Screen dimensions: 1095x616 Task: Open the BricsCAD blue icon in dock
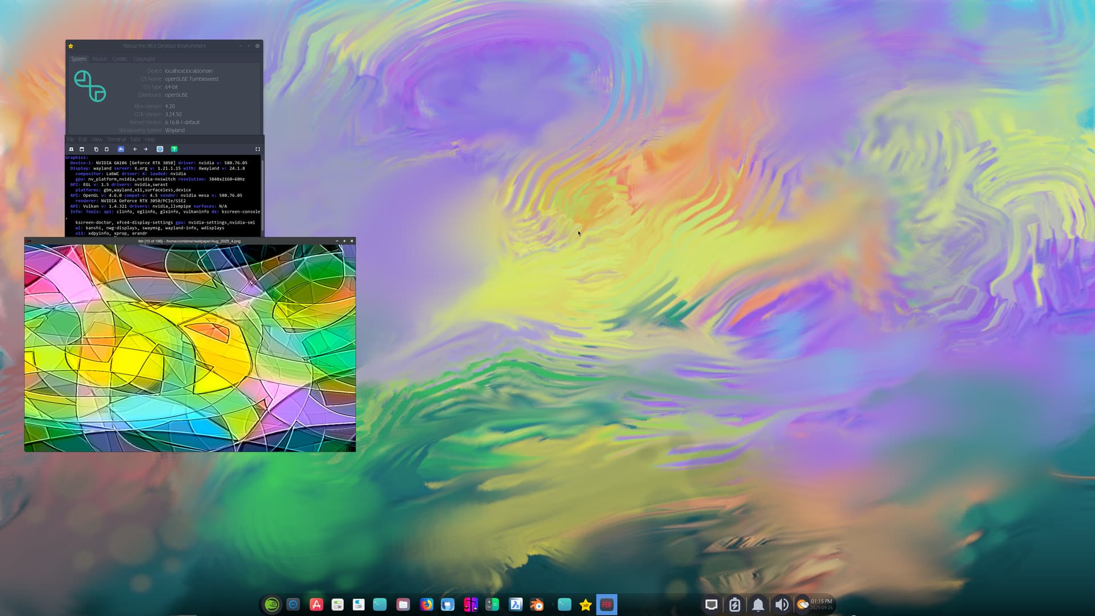515,605
